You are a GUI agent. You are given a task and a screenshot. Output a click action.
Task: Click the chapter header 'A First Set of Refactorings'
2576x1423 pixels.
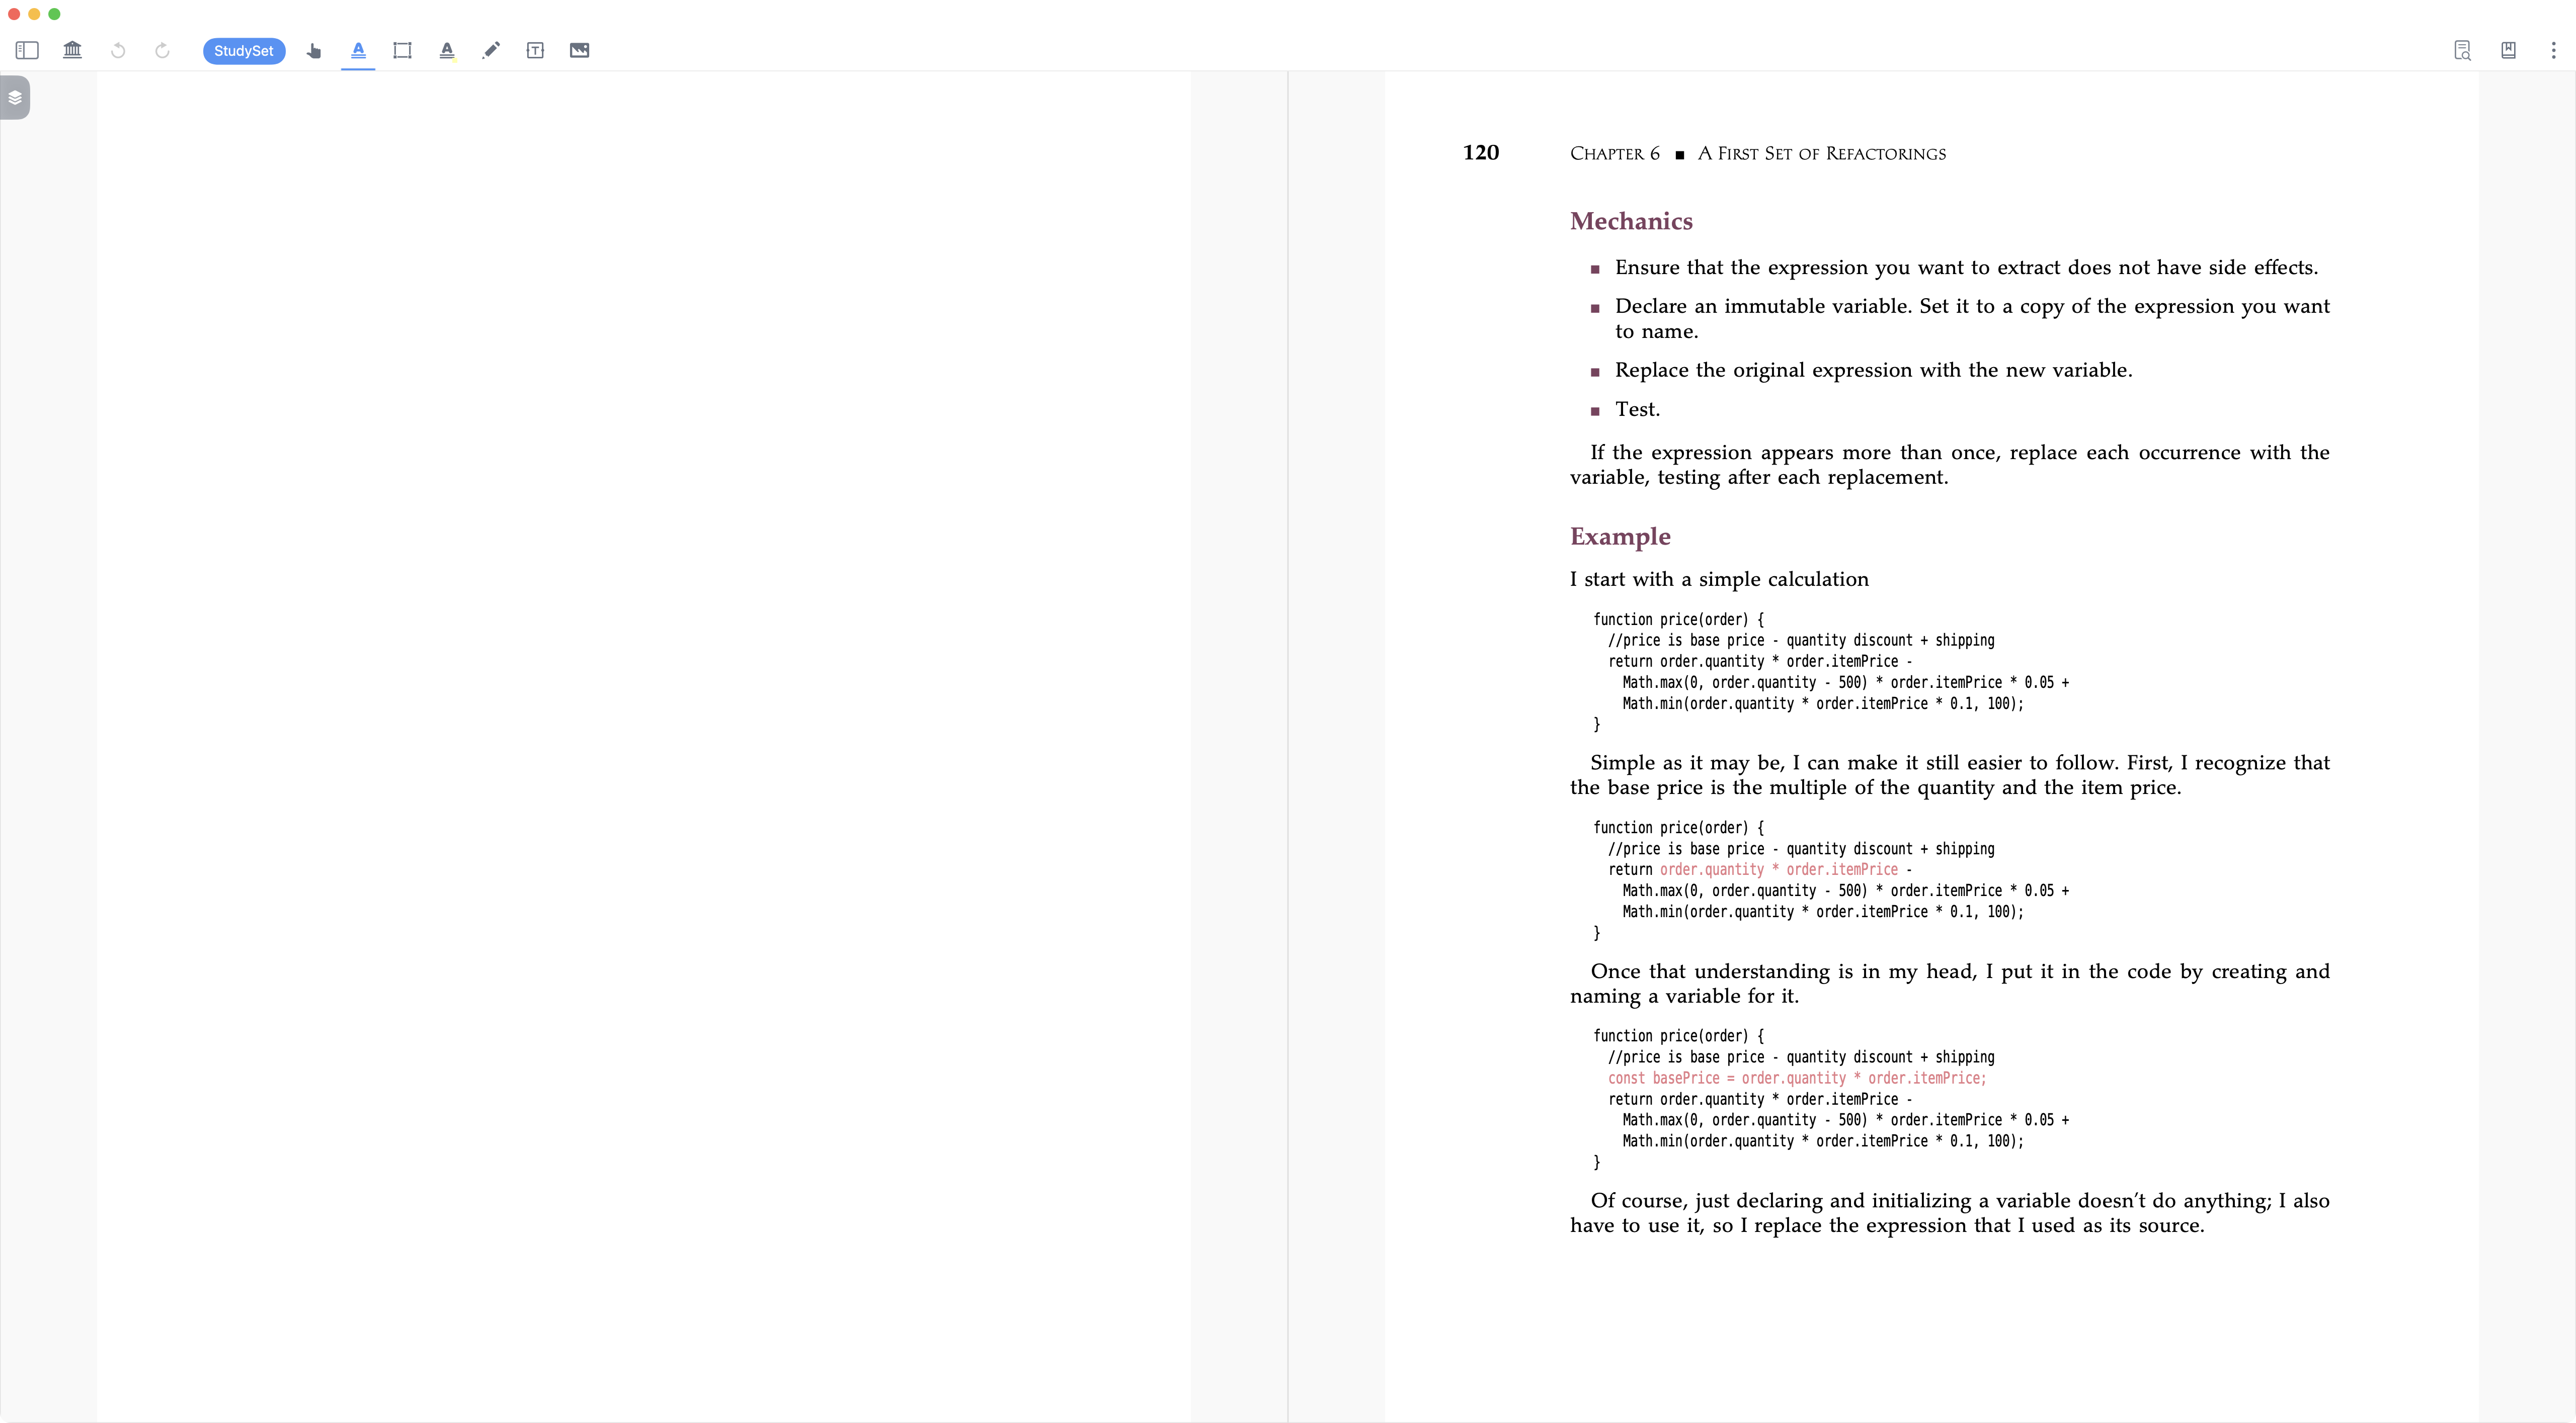point(1822,154)
